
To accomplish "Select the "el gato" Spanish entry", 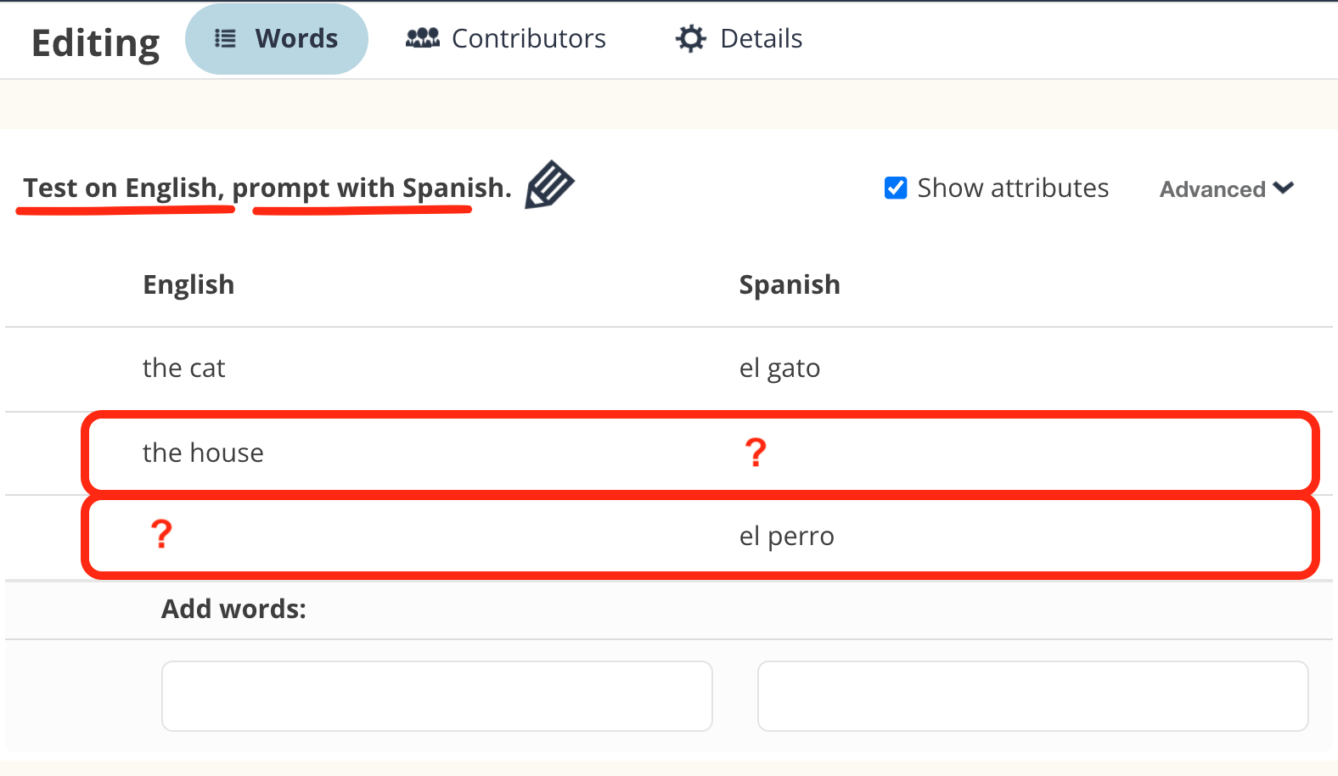I will (x=779, y=368).
